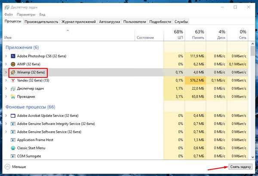Expand the AIMP process group
Image resolution: width=258 pixels, height=176 pixels.
click(x=6, y=64)
